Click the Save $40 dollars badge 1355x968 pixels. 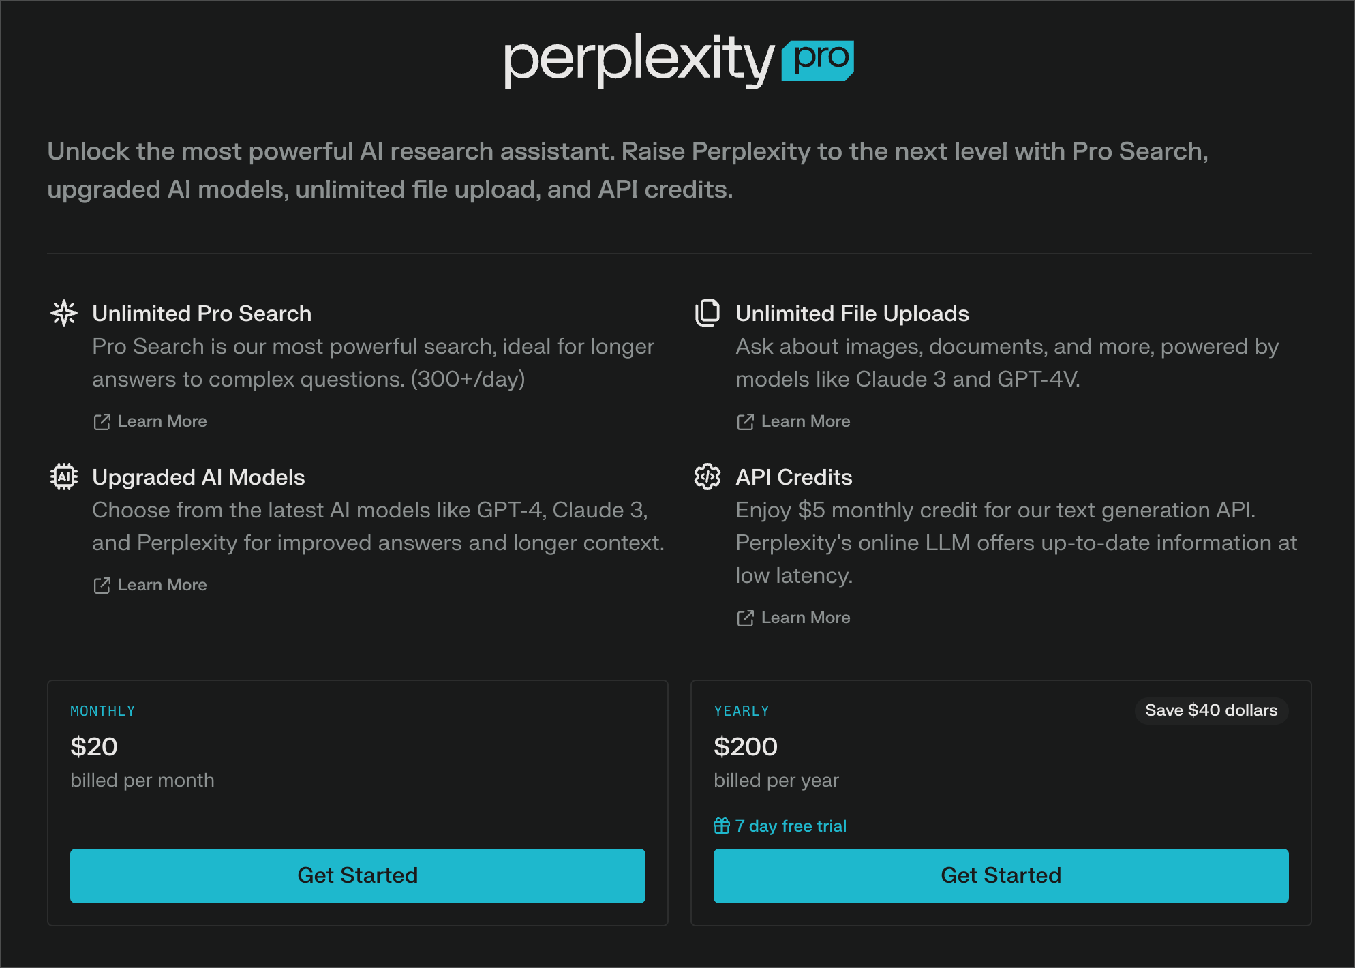click(1211, 710)
